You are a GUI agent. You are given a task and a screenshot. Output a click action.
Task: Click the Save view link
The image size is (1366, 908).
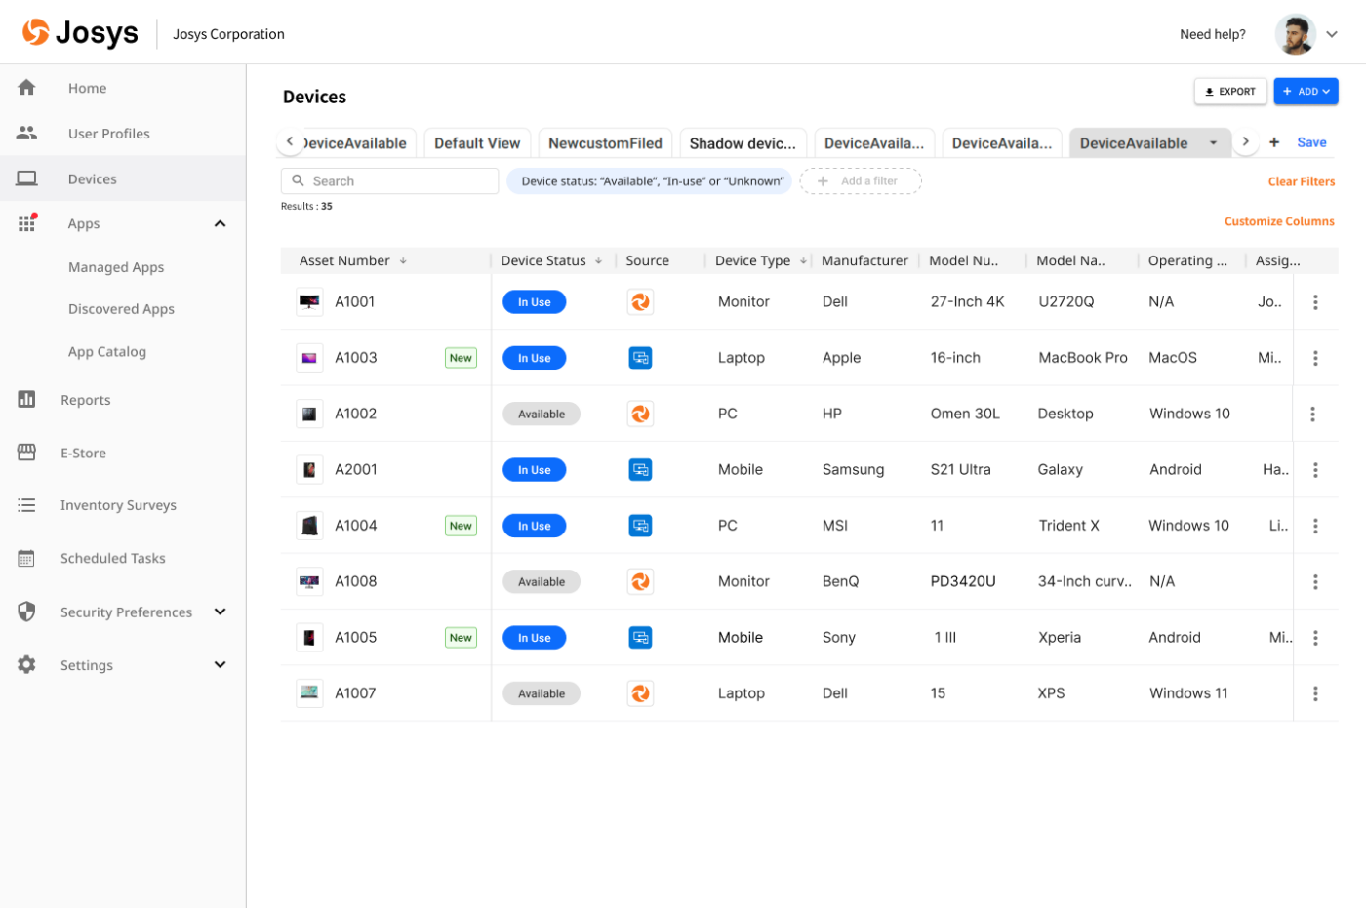(1311, 142)
